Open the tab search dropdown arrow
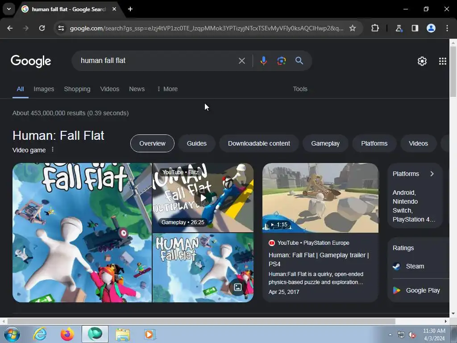The width and height of the screenshot is (457, 343). point(9,9)
